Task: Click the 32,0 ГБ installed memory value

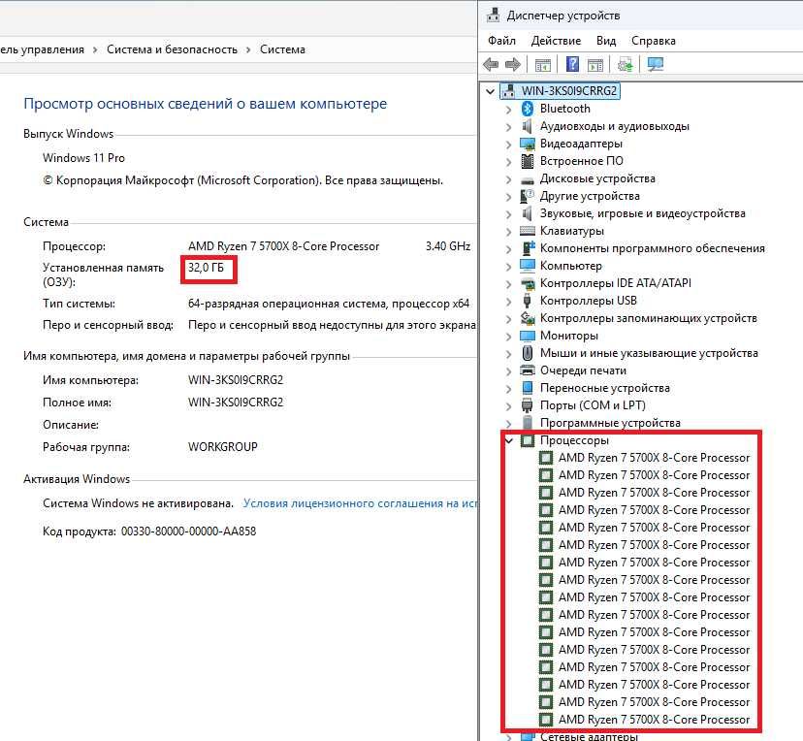Action: (x=206, y=268)
